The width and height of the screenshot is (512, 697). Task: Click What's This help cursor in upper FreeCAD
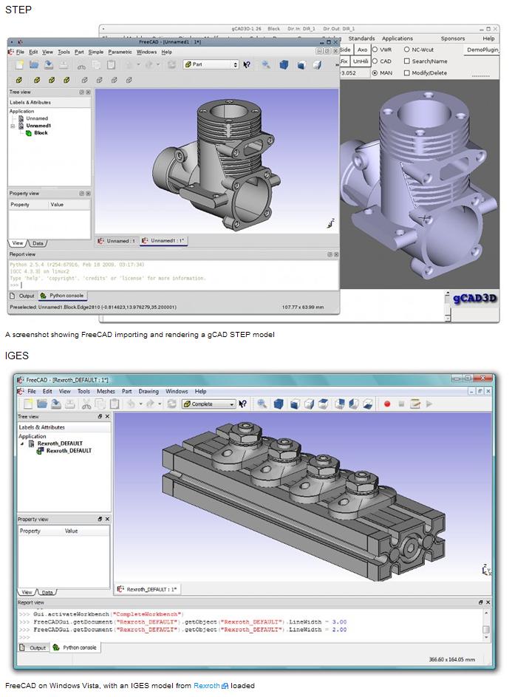pyautogui.click(x=247, y=65)
